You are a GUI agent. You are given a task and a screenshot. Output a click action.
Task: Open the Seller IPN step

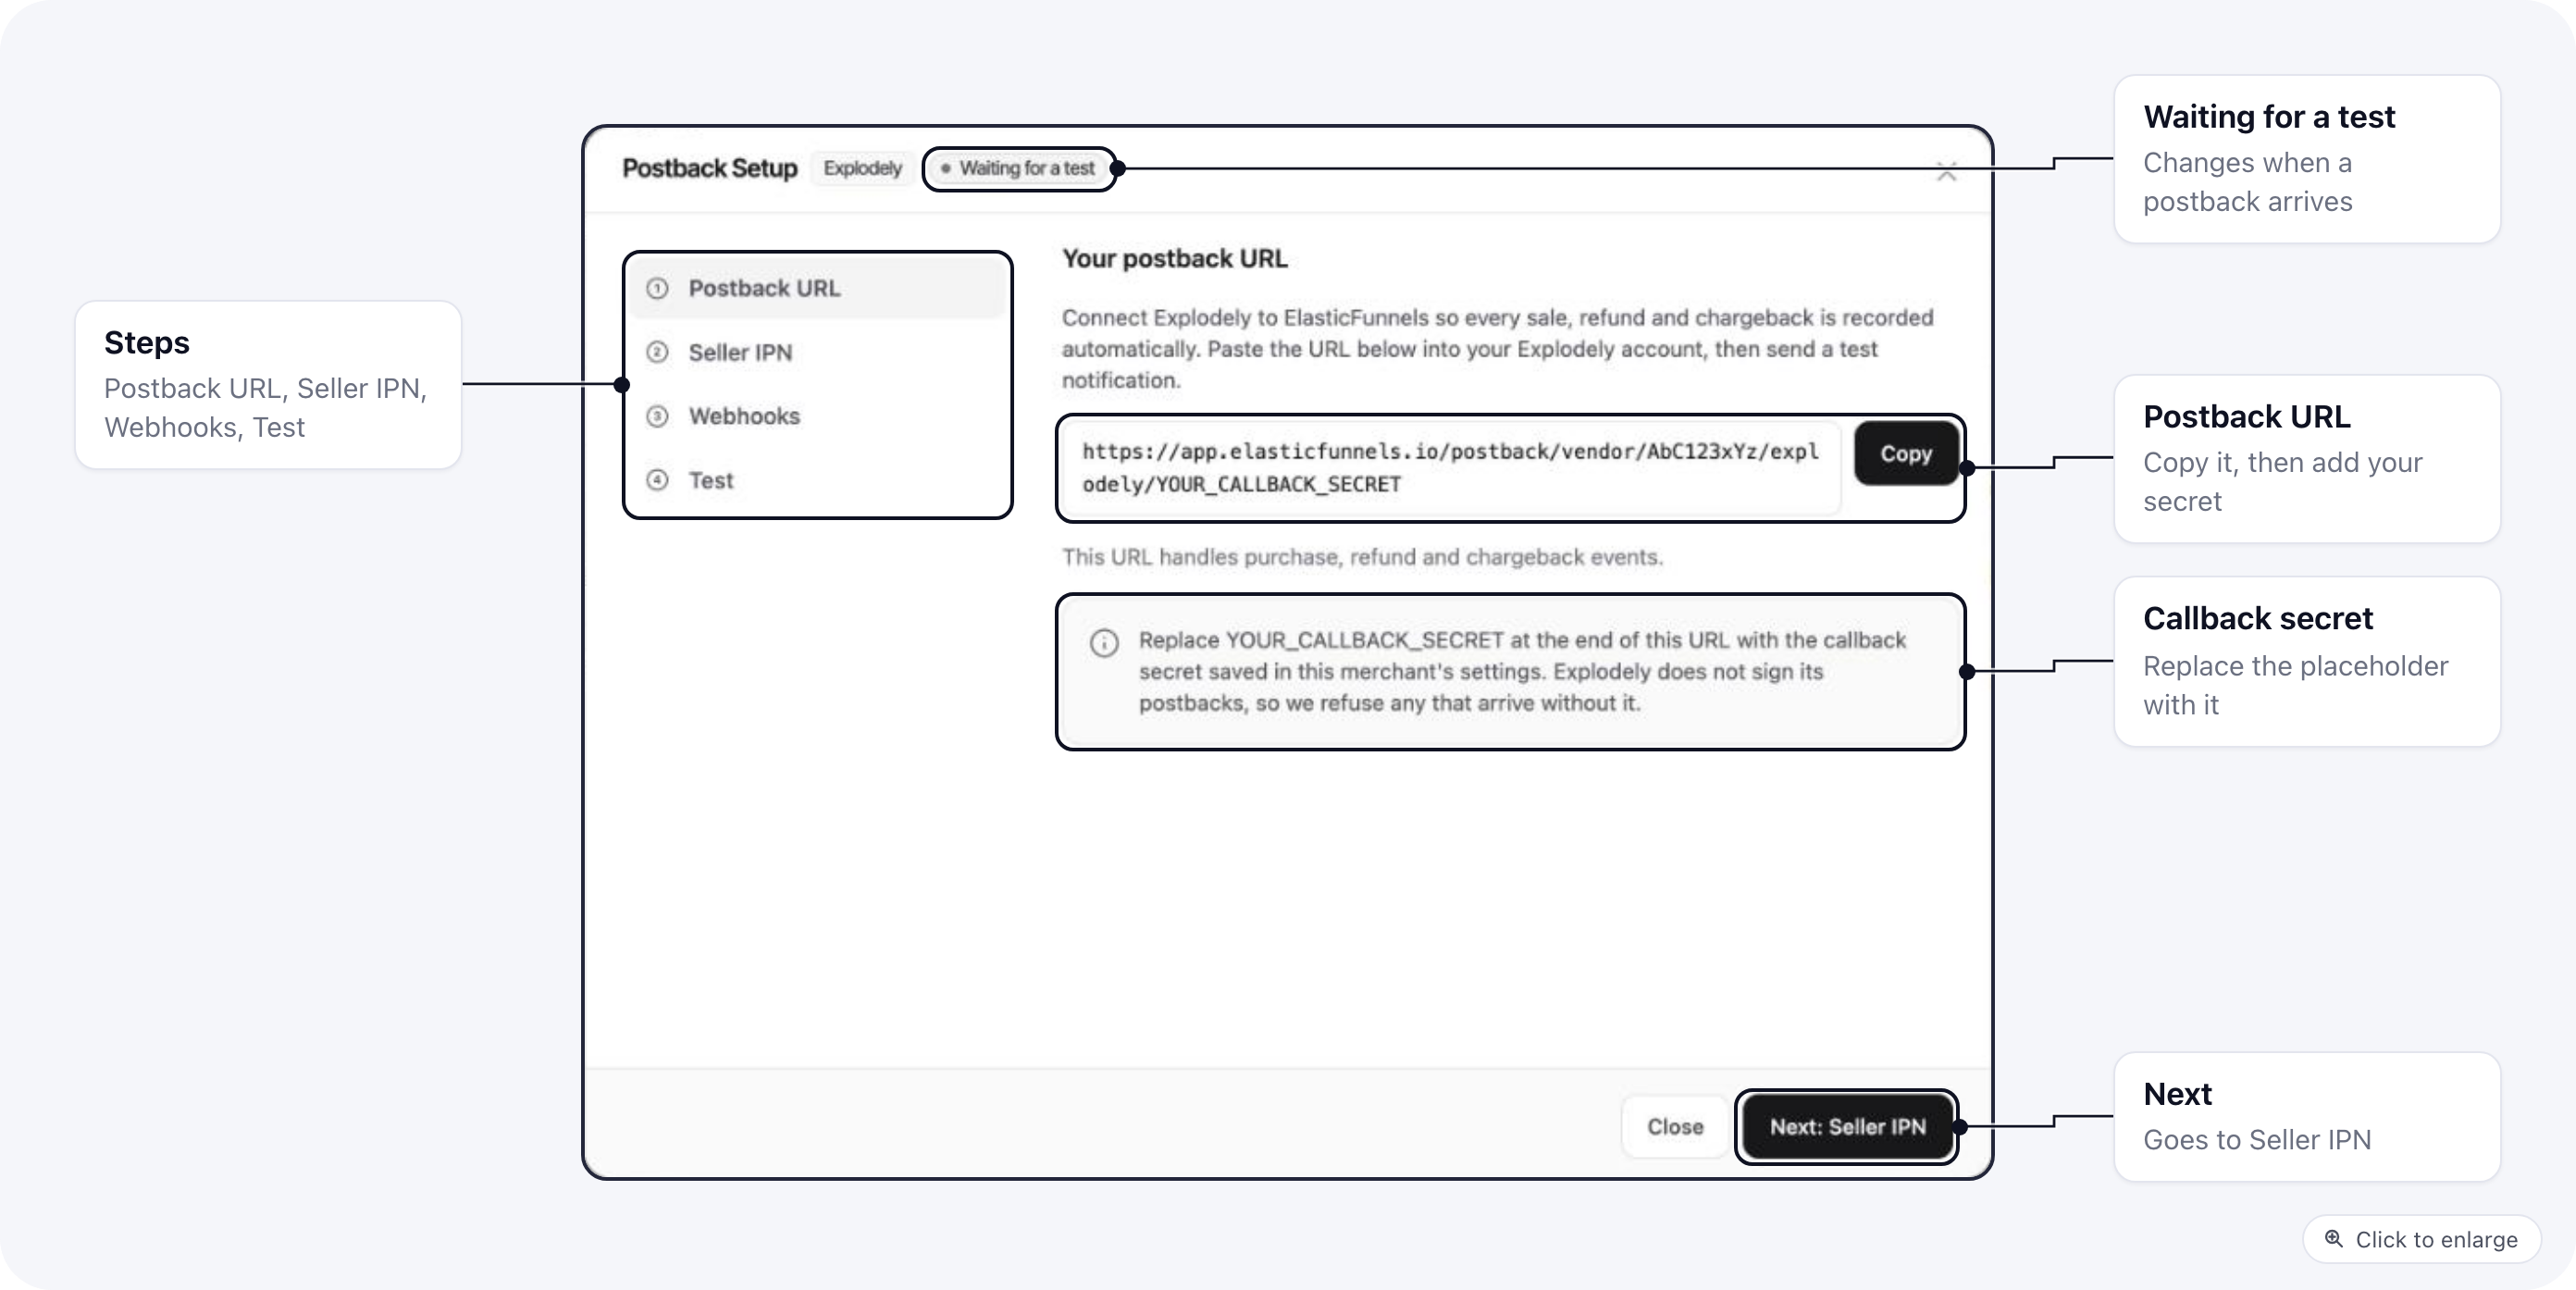(817, 352)
